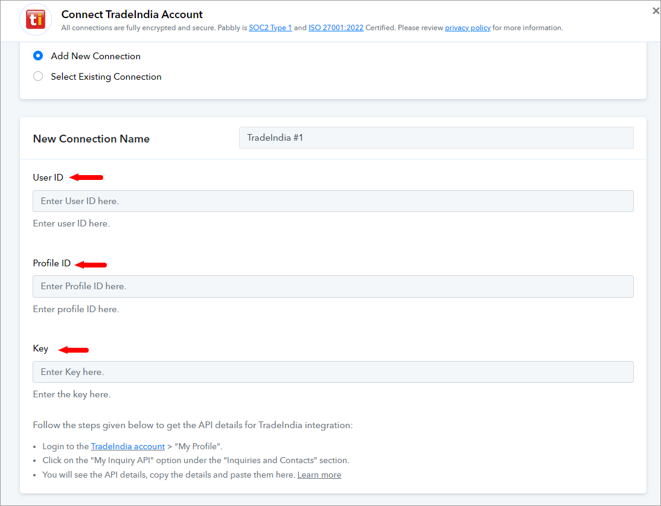Image resolution: width=661 pixels, height=506 pixels.
Task: Focus the User ID input field
Action: coord(333,201)
